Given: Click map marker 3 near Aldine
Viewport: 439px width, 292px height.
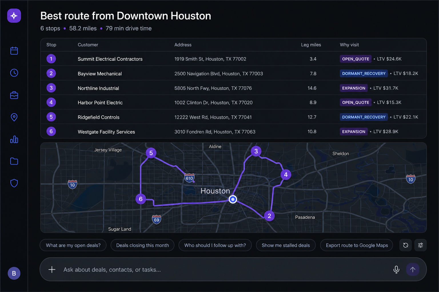Looking at the screenshot, I should [256, 151].
